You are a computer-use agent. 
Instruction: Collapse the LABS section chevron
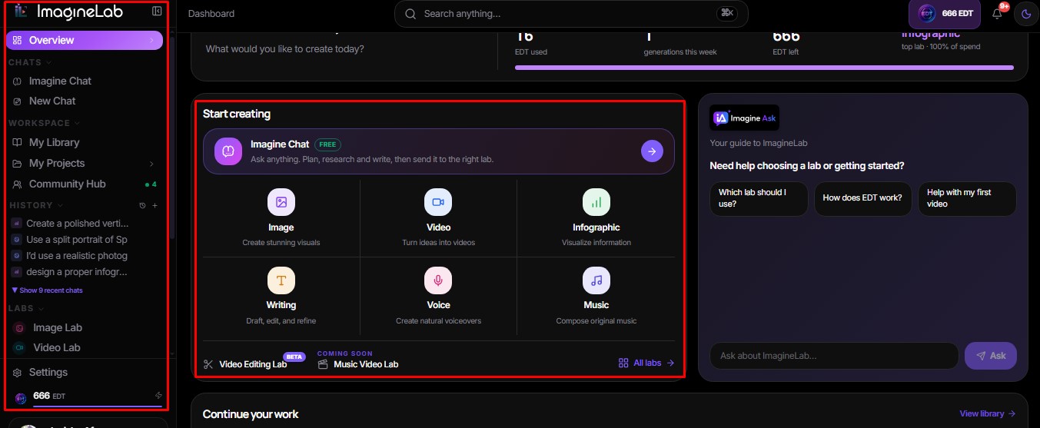tap(41, 308)
